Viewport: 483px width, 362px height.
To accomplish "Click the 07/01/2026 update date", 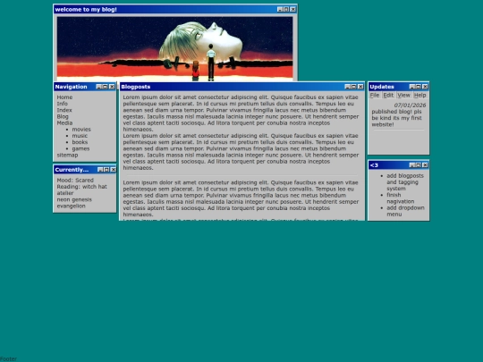I will [x=410, y=105].
